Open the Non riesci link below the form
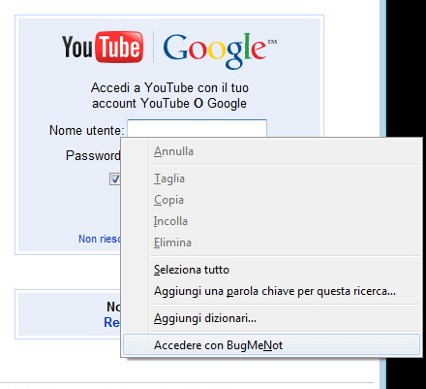Screen dimensions: 426x389 point(100,239)
